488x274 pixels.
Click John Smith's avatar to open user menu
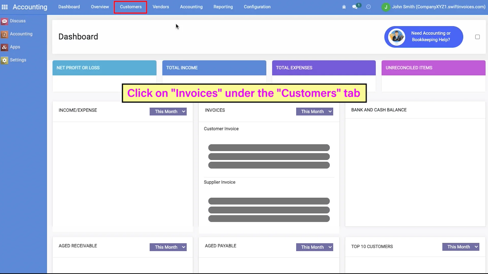[386, 7]
